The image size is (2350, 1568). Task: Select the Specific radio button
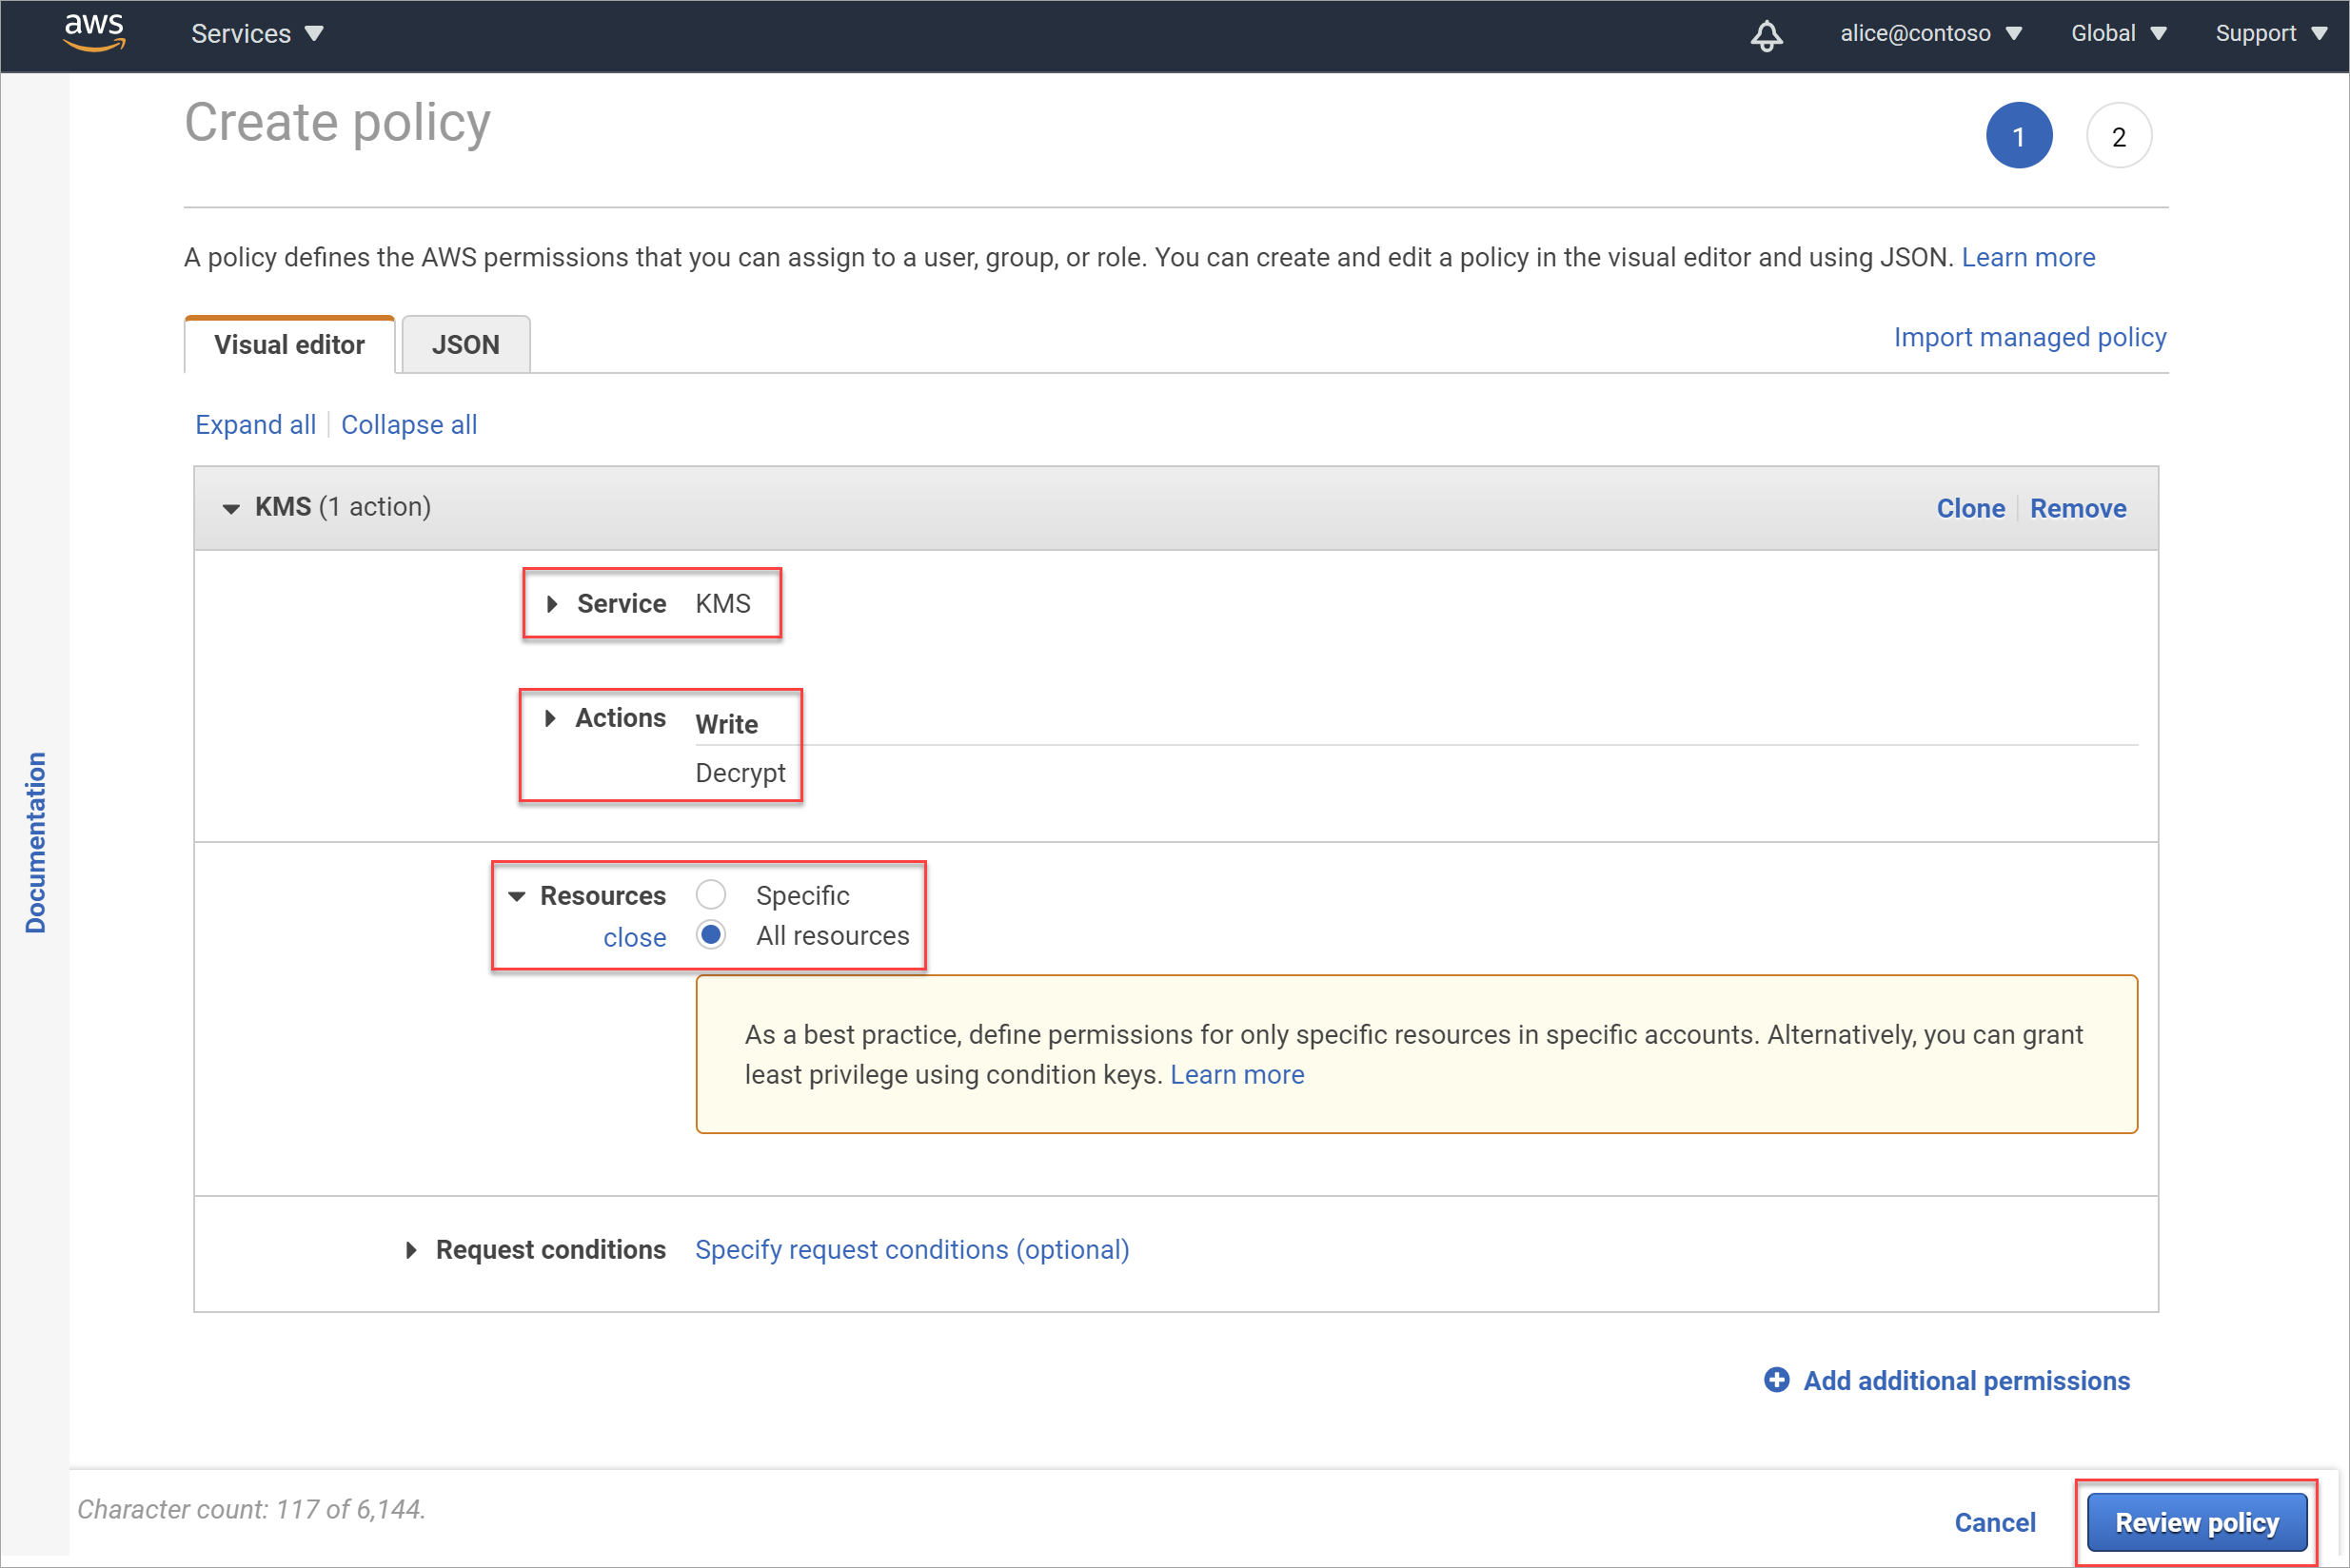click(712, 894)
